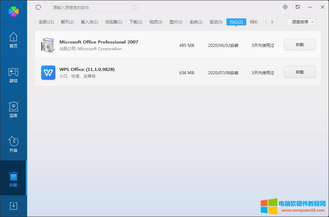Click the WPS Office app icon
This screenshot has height=217, width=329.
48,72
